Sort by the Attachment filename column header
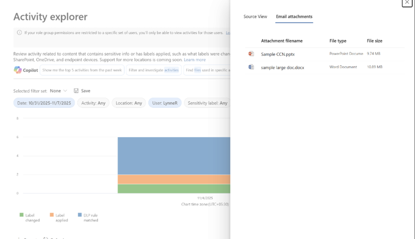 [x=282, y=41]
